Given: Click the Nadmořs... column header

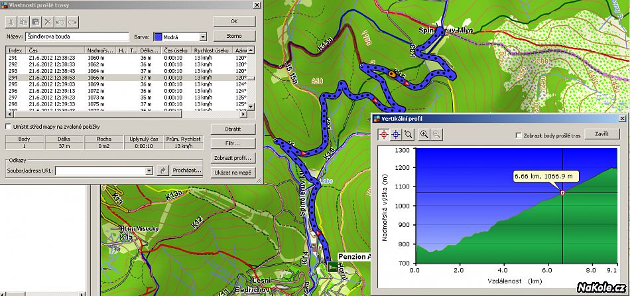Looking at the screenshot, I should (101, 50).
